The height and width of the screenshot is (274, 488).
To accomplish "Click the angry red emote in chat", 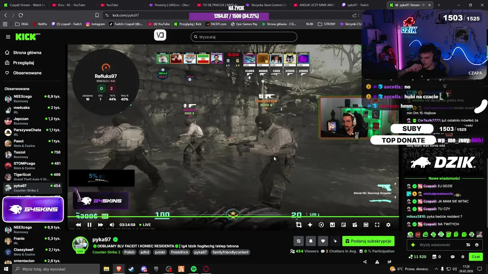I will pos(418,234).
